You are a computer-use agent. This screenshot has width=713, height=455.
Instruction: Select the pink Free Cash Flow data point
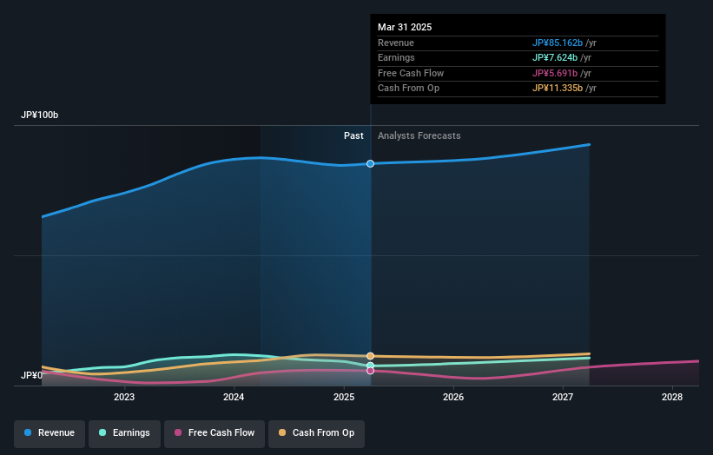371,371
